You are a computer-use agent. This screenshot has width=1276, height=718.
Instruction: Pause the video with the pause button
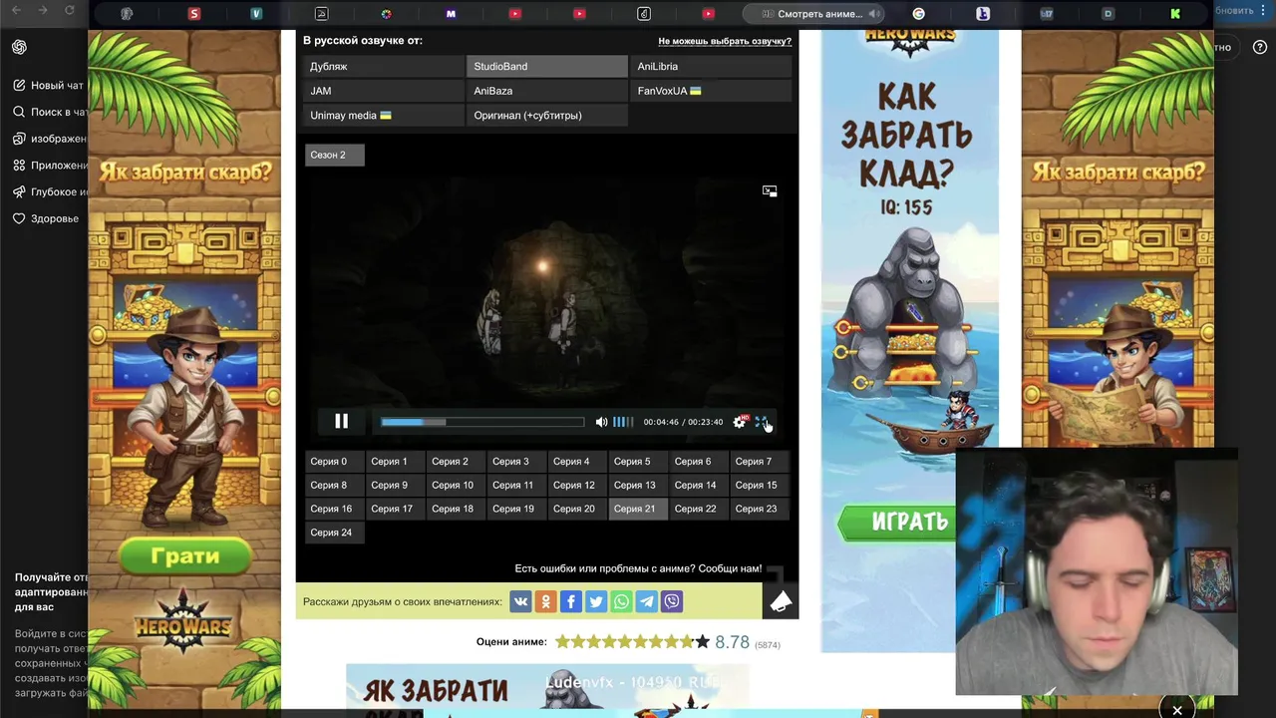(341, 422)
